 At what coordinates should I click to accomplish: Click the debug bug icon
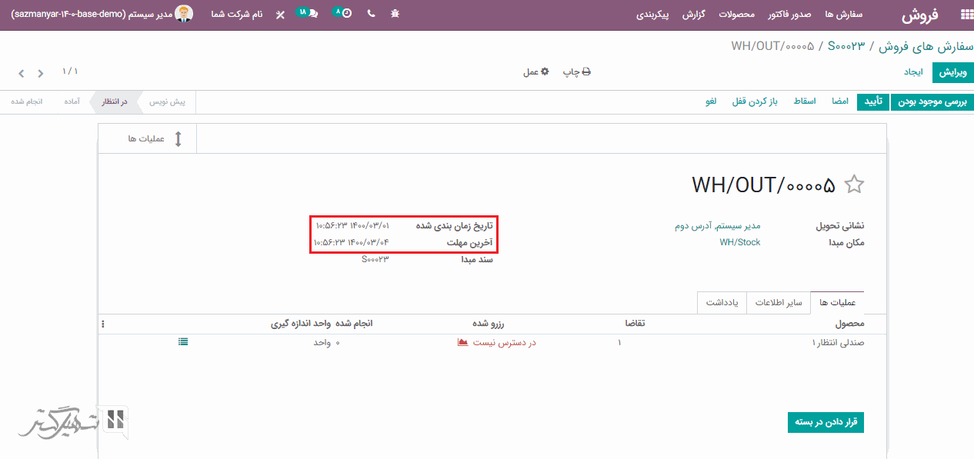pos(395,14)
